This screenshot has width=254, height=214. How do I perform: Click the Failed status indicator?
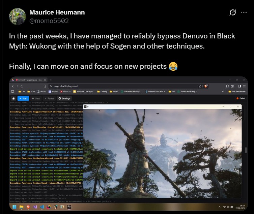pyautogui.click(x=241, y=98)
